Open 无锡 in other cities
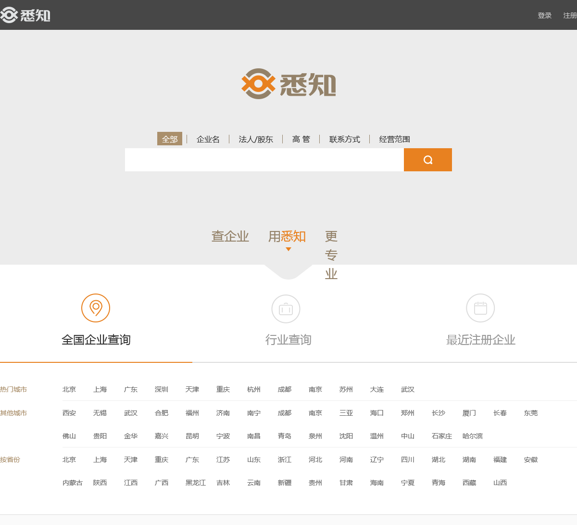This screenshot has height=525, width=577. point(100,413)
